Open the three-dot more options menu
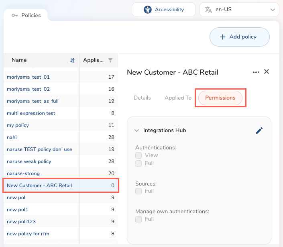 point(256,72)
